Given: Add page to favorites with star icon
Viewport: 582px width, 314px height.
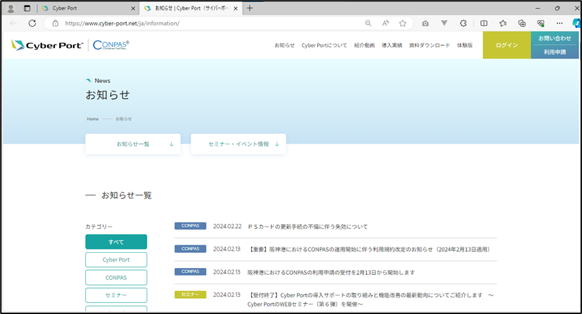Looking at the screenshot, I should pyautogui.click(x=402, y=23).
